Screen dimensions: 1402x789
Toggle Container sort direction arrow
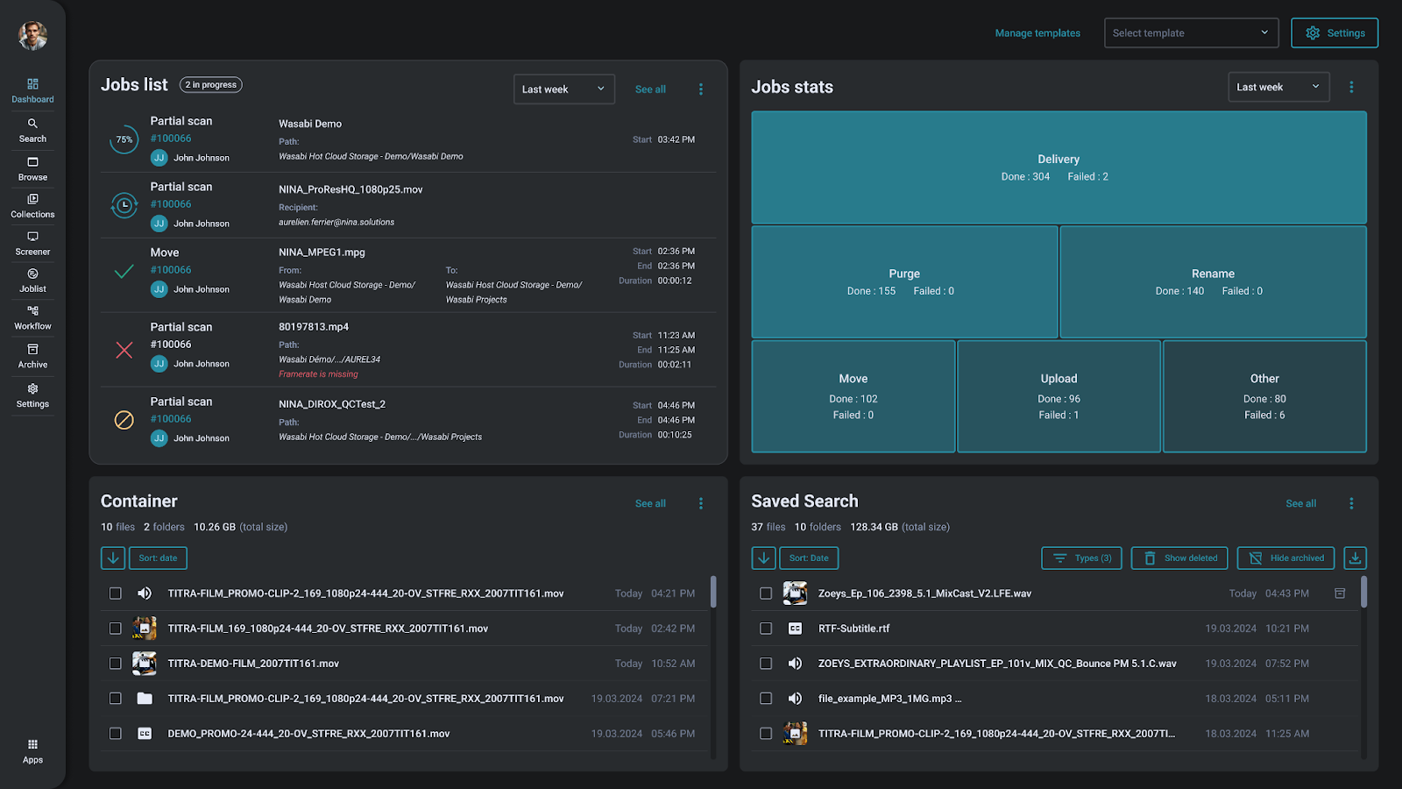pos(113,558)
